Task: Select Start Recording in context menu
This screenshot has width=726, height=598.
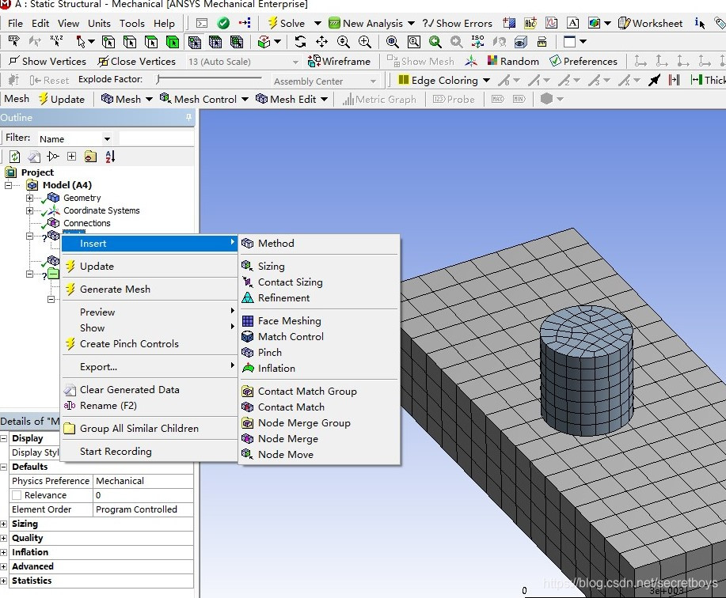Action: (149, 452)
